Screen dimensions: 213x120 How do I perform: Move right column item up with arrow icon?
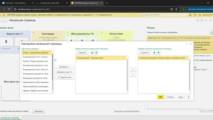pos(154,53)
